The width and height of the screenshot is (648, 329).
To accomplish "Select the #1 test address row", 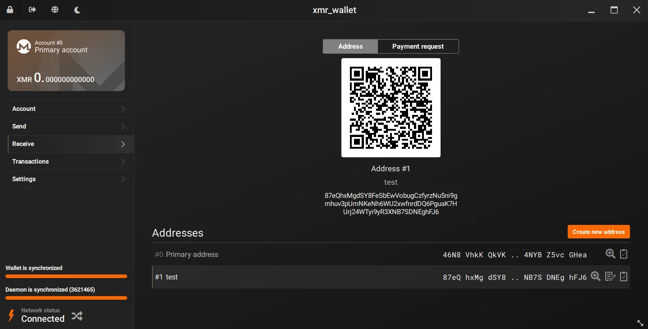I will [x=391, y=277].
